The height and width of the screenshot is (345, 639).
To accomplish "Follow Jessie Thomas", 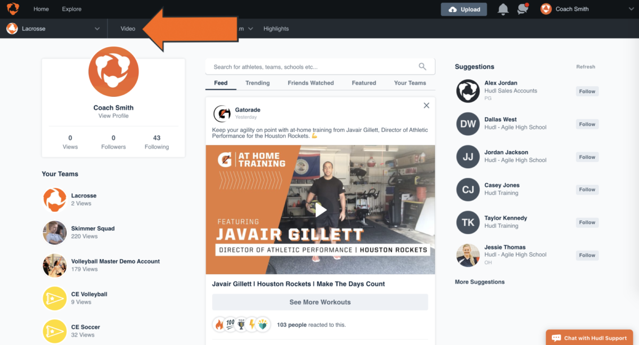I will coord(587,255).
